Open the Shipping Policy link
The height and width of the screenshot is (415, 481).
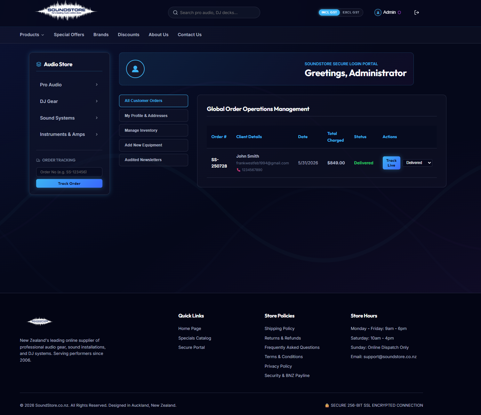click(279, 329)
